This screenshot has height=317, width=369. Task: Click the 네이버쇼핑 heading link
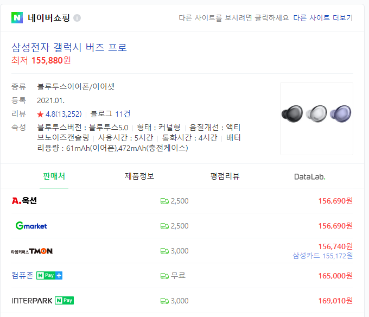(49, 18)
